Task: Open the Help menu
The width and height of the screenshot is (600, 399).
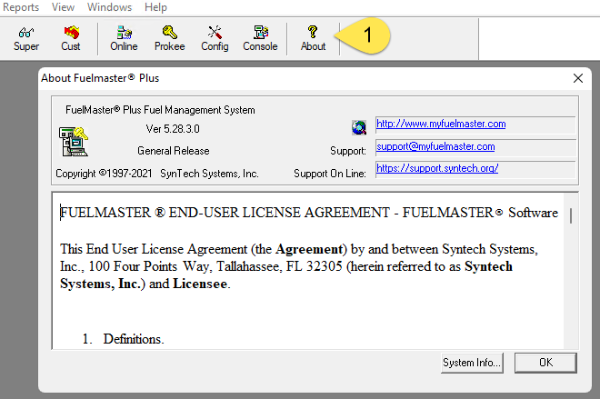Action: coord(155,7)
